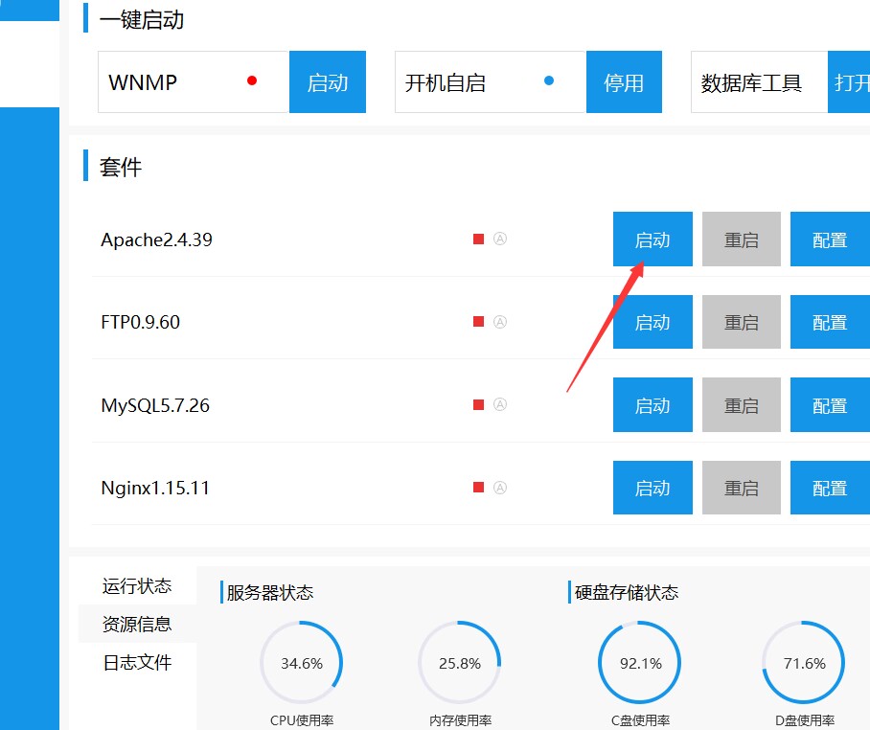Open MySQL5.7.26 configuration
Image resolution: width=870 pixels, height=730 pixels.
(x=830, y=405)
